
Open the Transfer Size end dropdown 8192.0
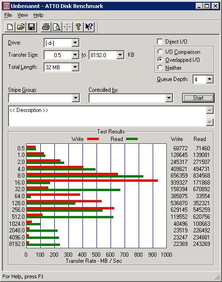pyautogui.click(x=120, y=55)
